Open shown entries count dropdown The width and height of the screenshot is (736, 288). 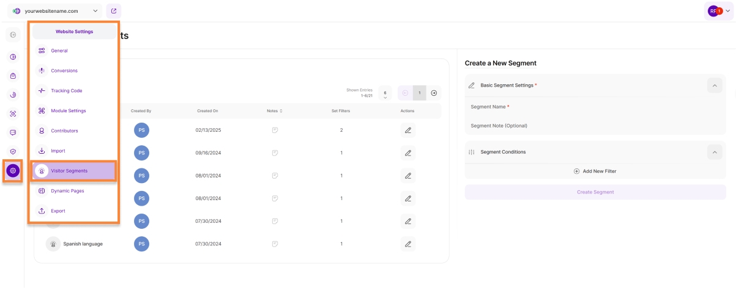click(385, 93)
